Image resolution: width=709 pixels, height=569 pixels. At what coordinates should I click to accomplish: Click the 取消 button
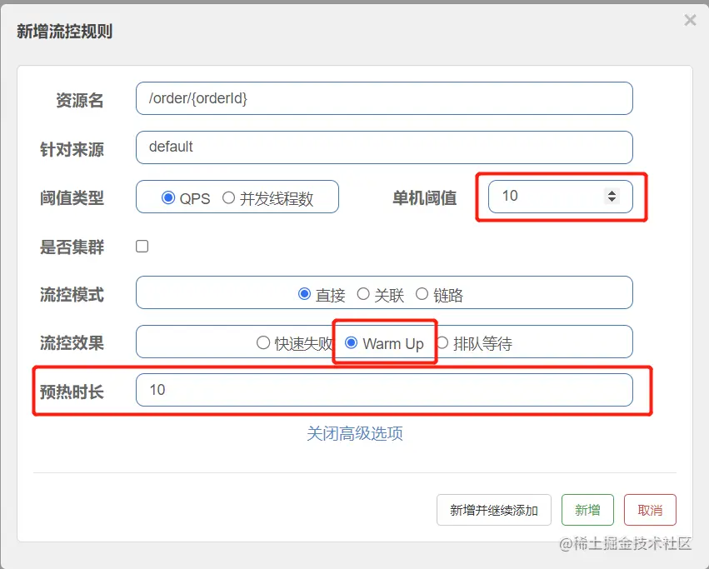pos(650,510)
